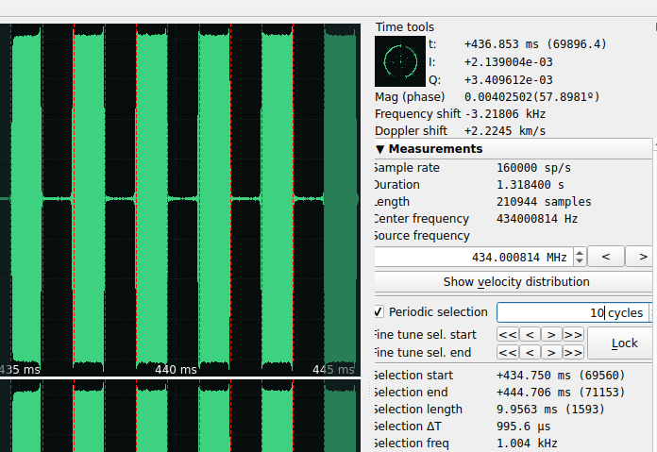Toggle the Periodic selection checkbox
Viewport: 657px width, 452px height.
379,312
